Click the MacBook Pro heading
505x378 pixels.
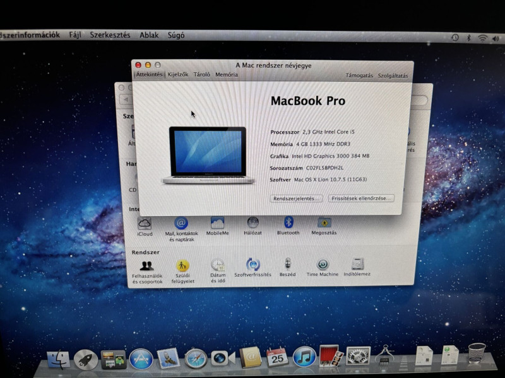(308, 101)
